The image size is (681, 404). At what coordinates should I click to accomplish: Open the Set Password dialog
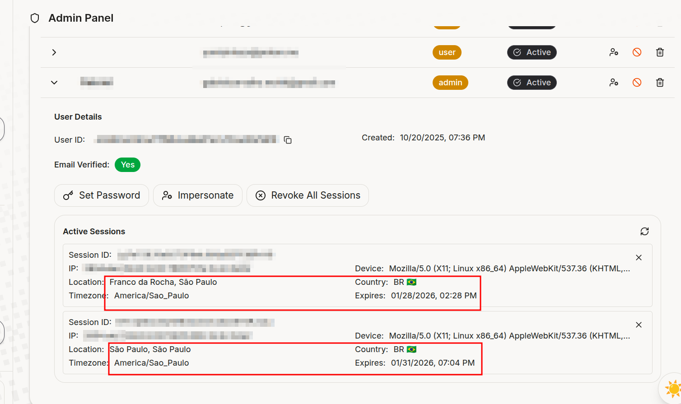(x=101, y=195)
